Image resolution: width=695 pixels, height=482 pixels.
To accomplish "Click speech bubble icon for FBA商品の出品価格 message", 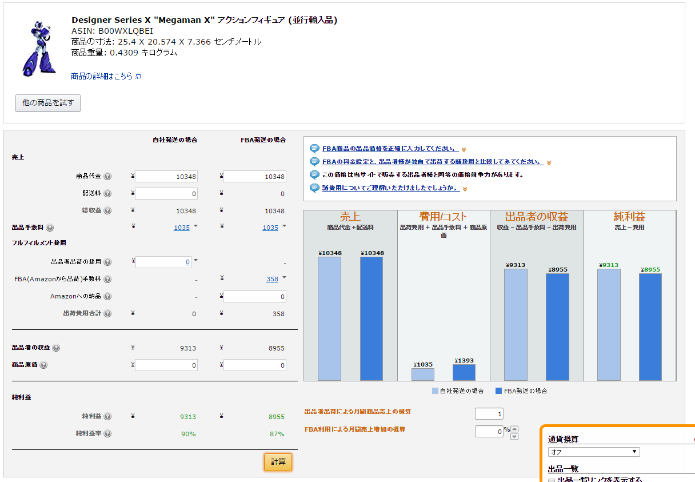I will click(x=314, y=149).
